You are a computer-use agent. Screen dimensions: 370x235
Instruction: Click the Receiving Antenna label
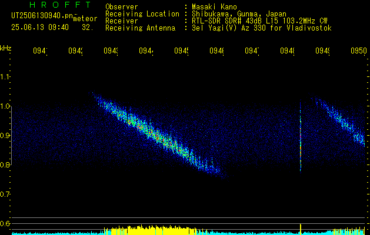click(141, 28)
